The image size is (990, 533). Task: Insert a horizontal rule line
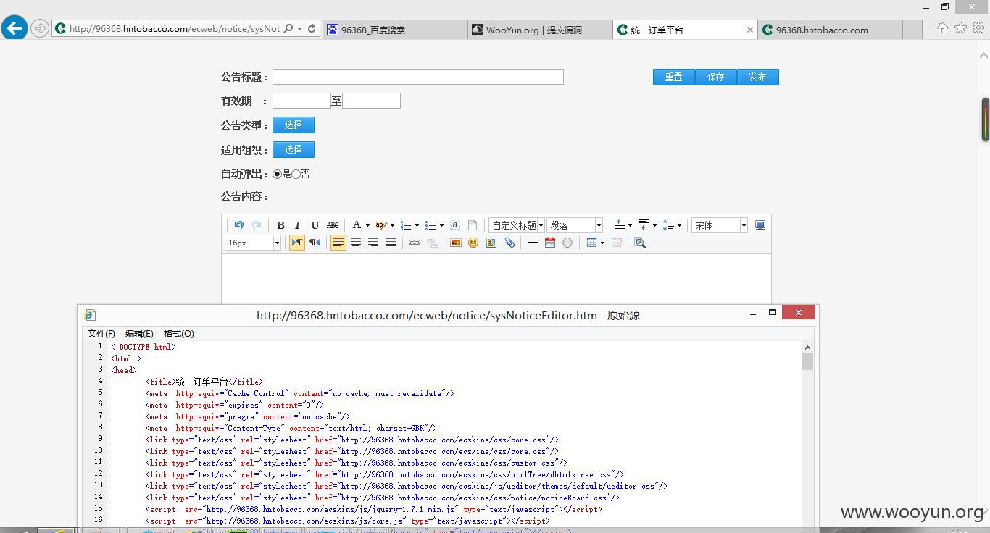click(533, 243)
